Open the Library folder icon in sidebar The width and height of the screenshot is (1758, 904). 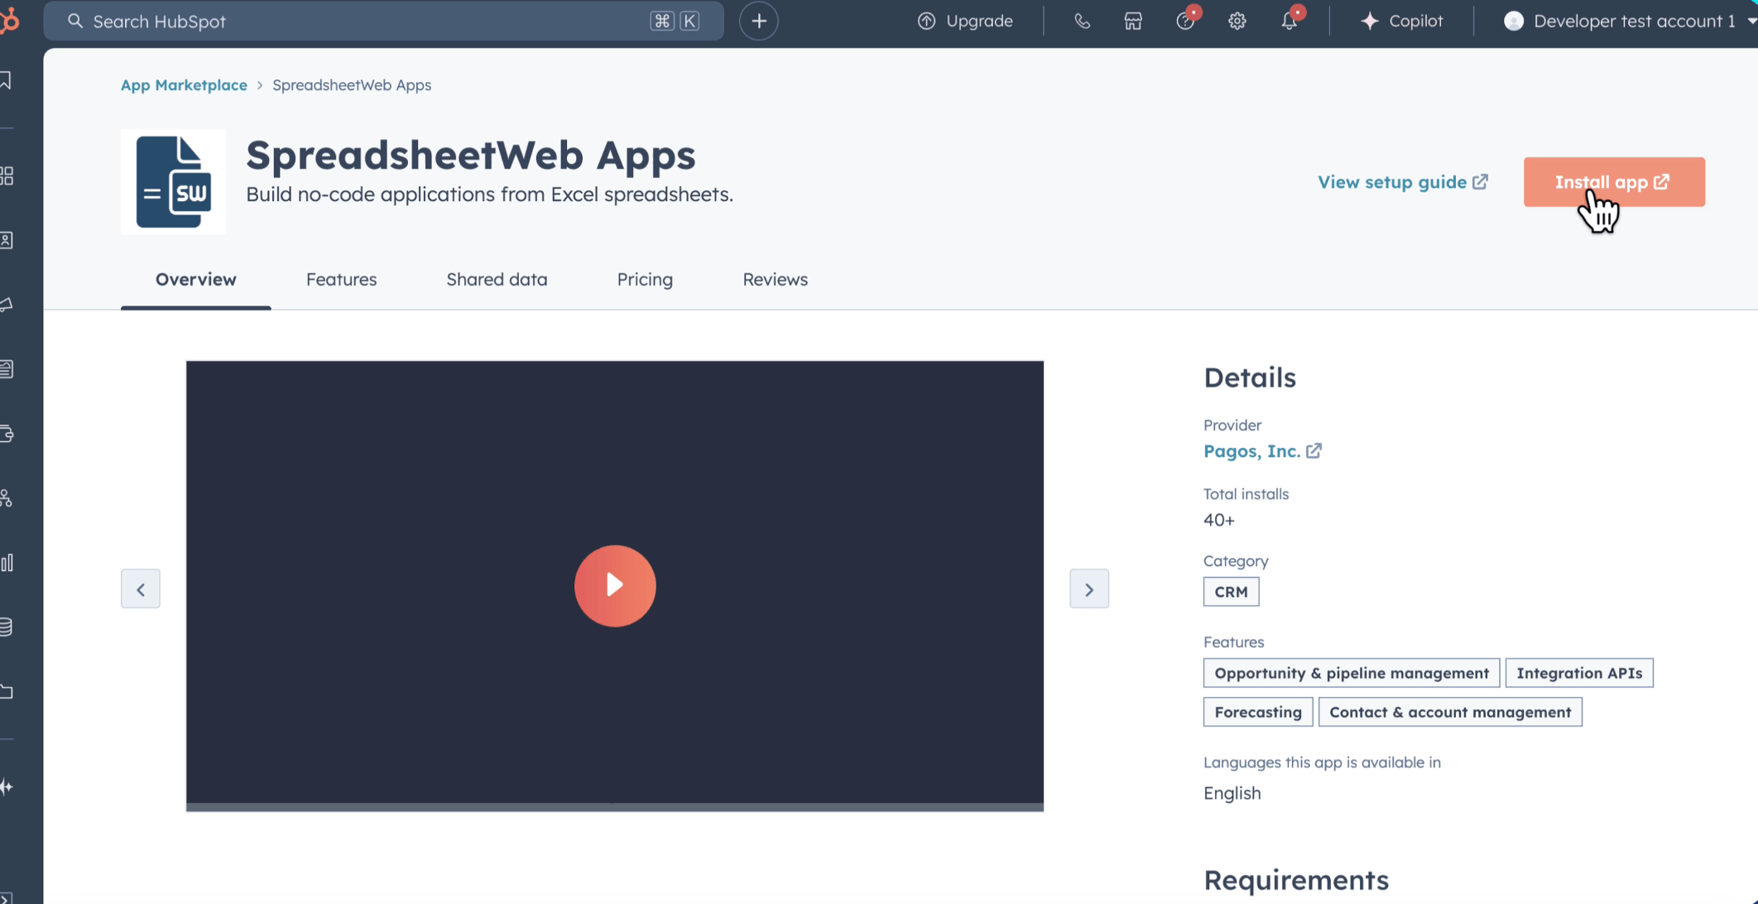tap(7, 691)
